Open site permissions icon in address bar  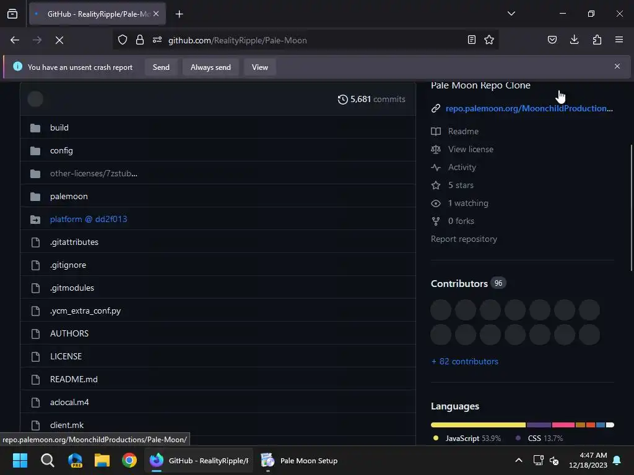coord(157,40)
